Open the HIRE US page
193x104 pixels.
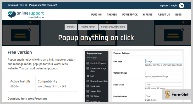pyautogui.click(x=148, y=15)
